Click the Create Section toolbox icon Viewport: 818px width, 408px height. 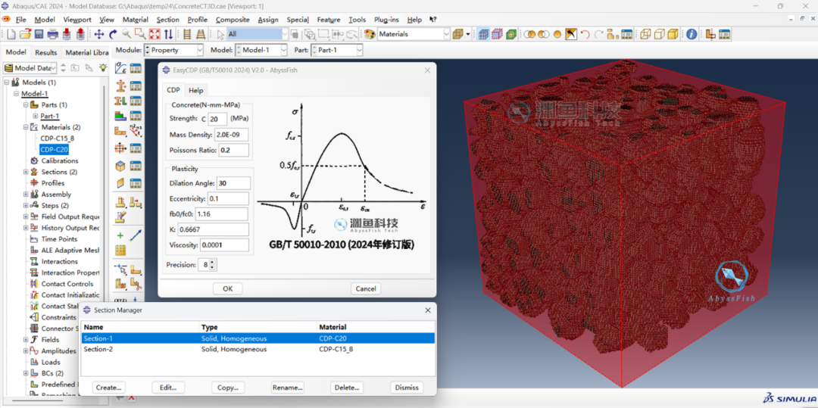click(x=120, y=85)
